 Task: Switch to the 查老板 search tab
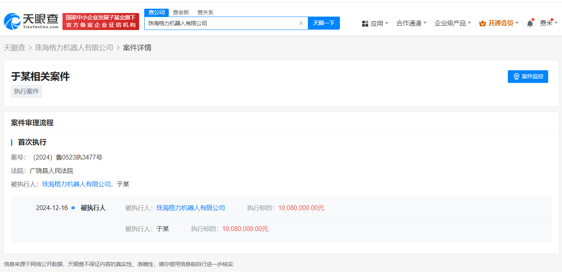(181, 12)
